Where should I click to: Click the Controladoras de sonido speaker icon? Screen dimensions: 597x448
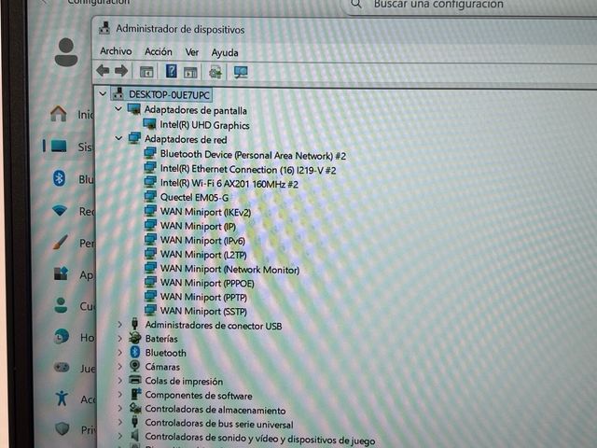[134, 436]
